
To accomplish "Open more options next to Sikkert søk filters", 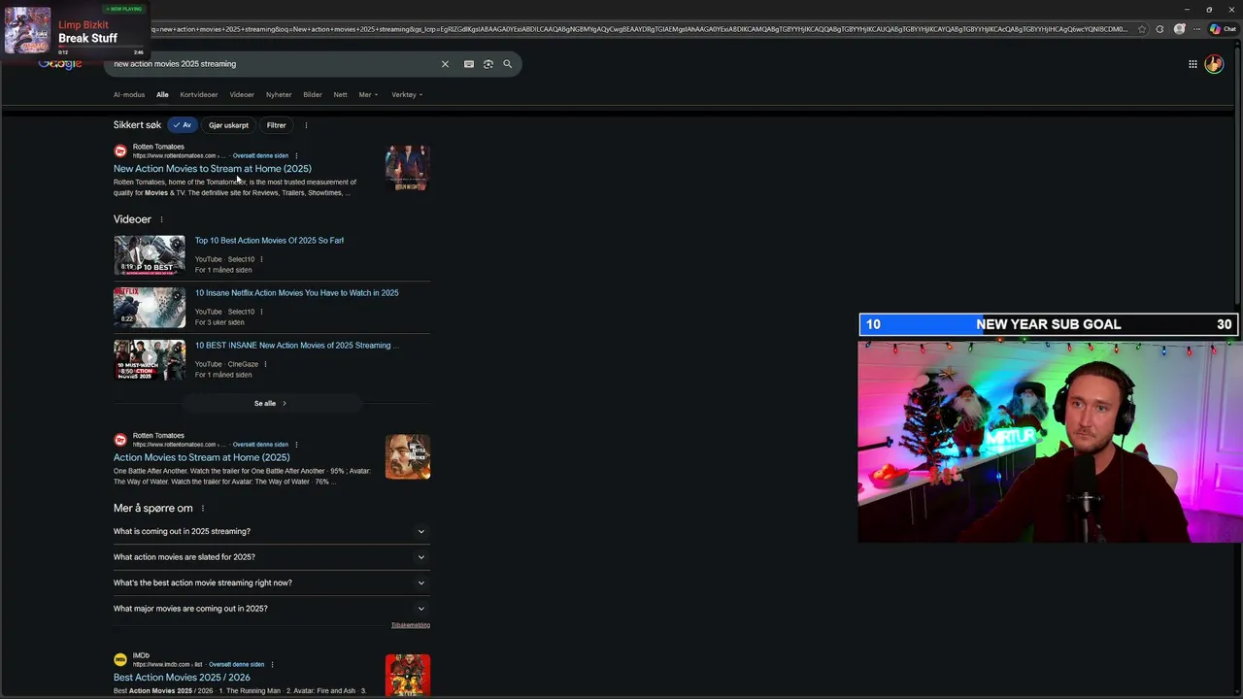I will 306,125.
